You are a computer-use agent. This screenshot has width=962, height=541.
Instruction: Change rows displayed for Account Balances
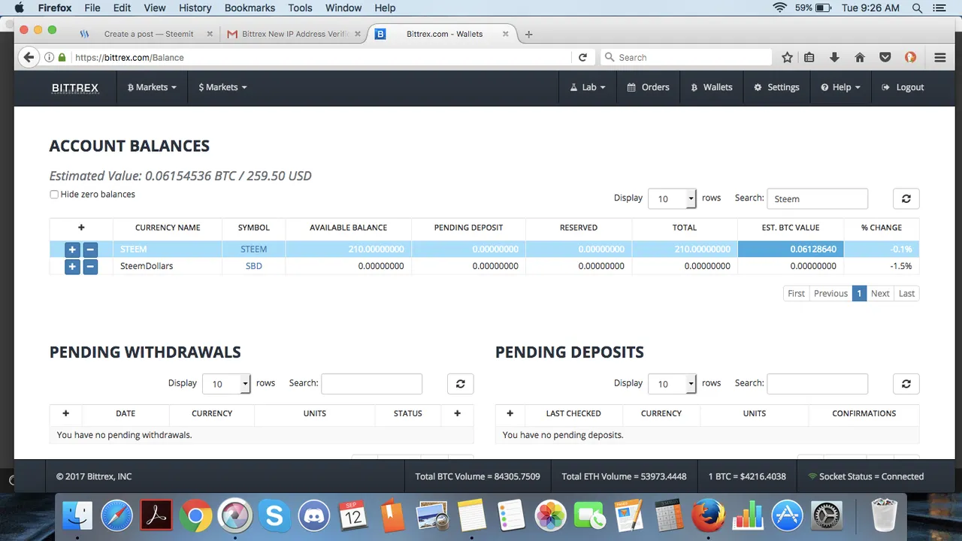673,198
